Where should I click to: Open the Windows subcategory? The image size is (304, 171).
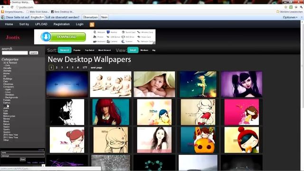9,95
